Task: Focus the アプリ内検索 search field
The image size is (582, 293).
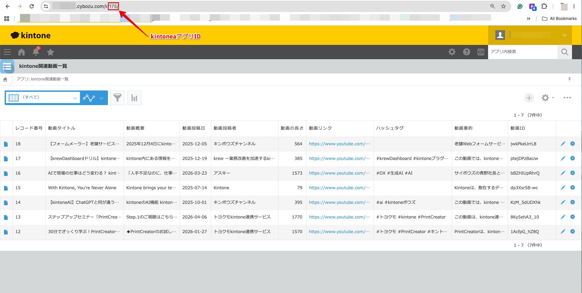Action: [523, 52]
